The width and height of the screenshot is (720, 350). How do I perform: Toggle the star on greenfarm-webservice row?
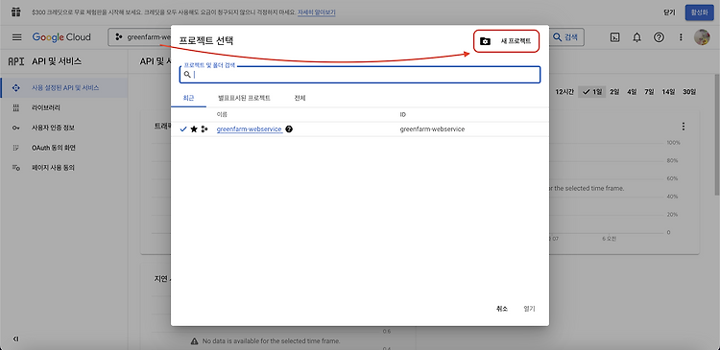[194, 129]
